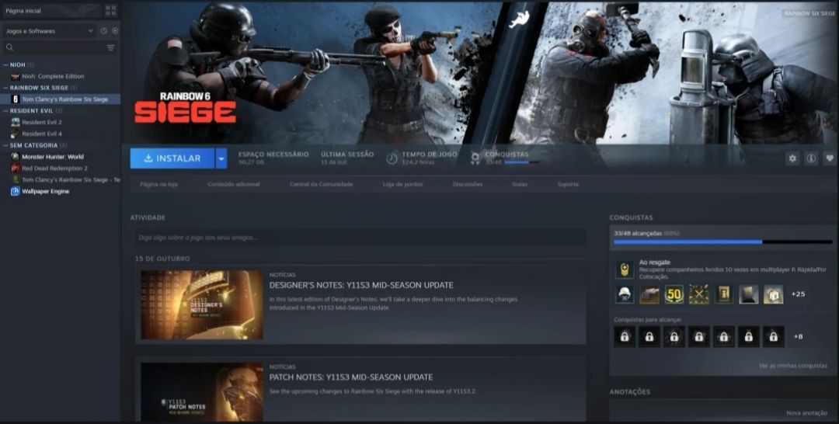This screenshot has width=839, height=424.
Task: Show the +8 more locked achievements
Action: (x=798, y=337)
